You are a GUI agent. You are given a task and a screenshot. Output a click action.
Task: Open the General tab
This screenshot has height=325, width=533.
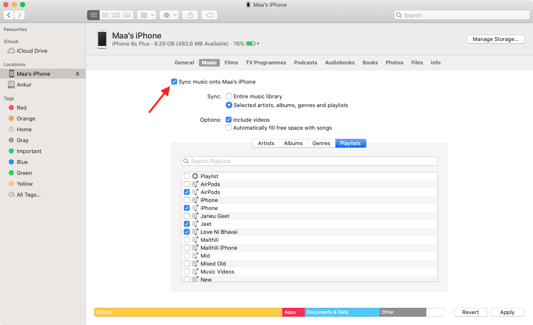(184, 62)
